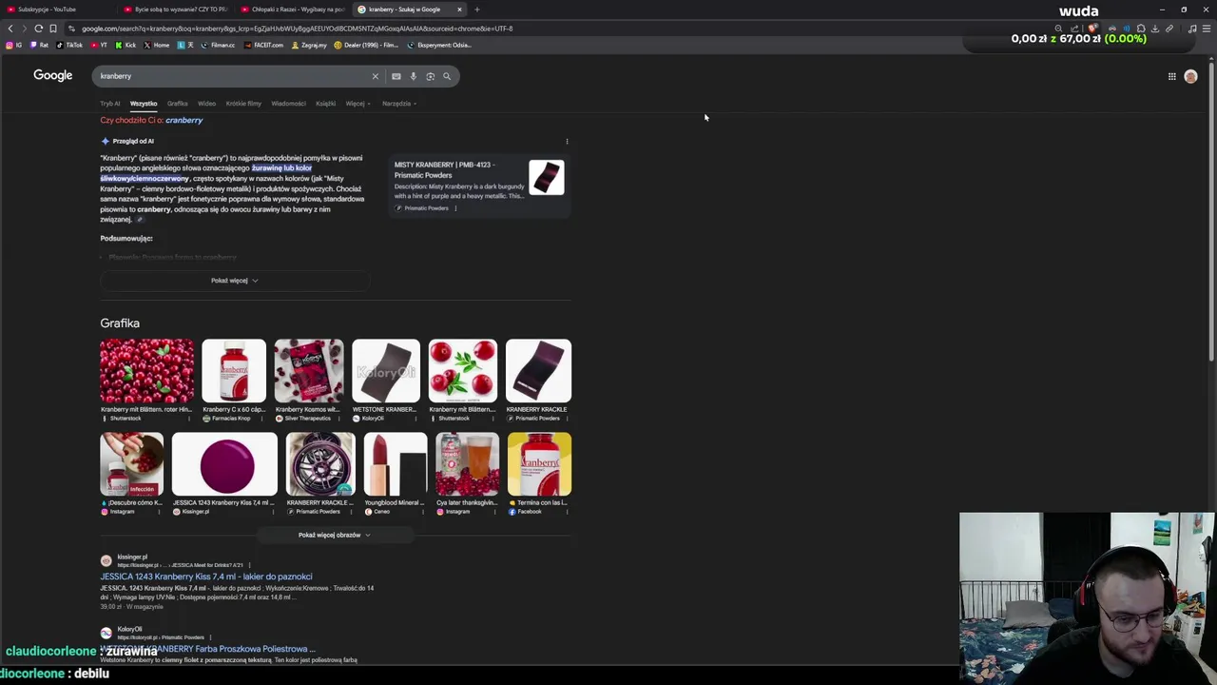The width and height of the screenshot is (1217, 685).
Task: Reload the current page
Action: (38, 29)
